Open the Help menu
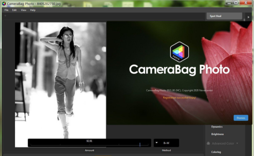Viewport: 254px width, 156px height. (33, 10)
